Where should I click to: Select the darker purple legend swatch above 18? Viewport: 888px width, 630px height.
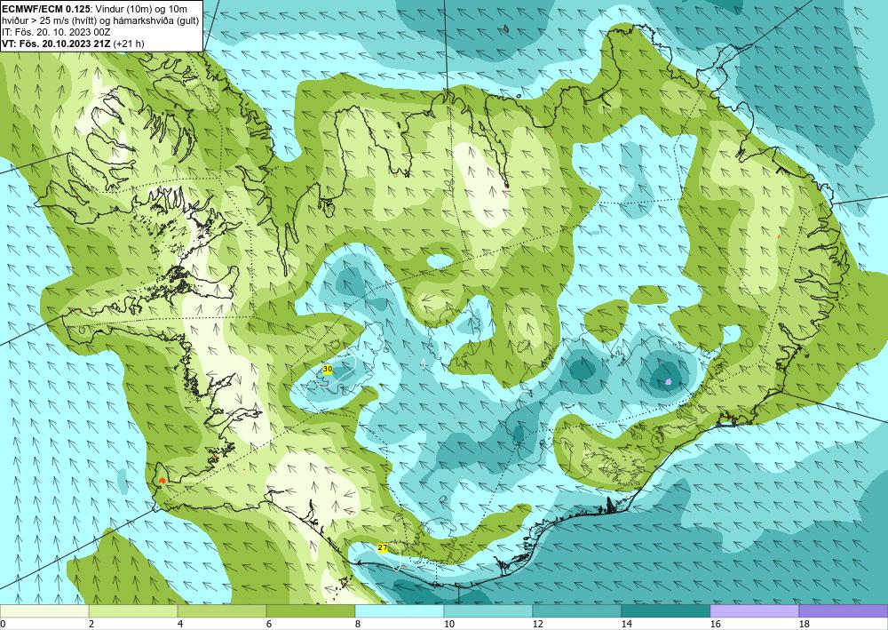pos(844,611)
